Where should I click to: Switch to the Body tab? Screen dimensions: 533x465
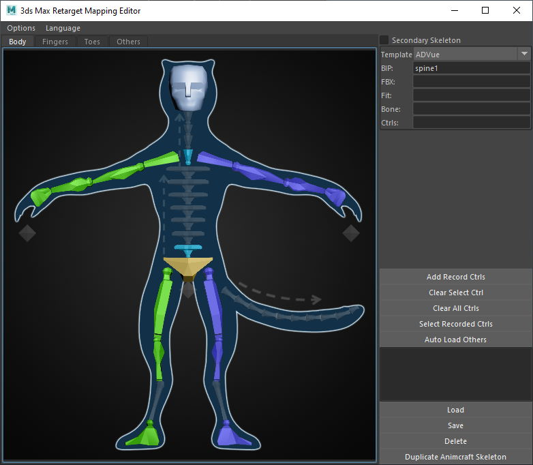[17, 42]
